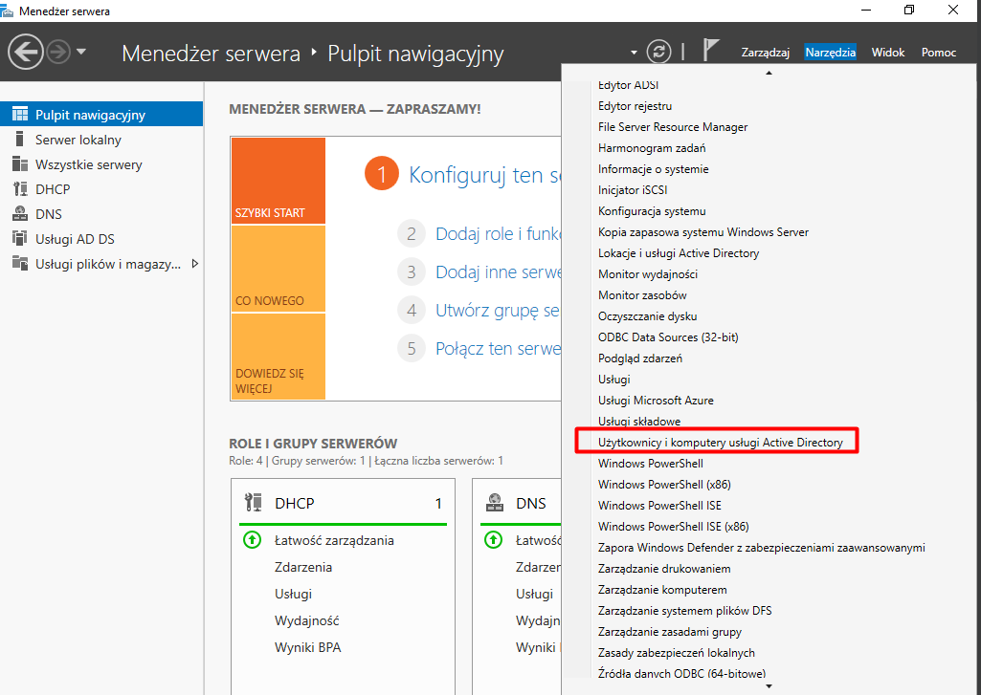
Task: Click the back navigation arrow icon
Action: tap(26, 52)
